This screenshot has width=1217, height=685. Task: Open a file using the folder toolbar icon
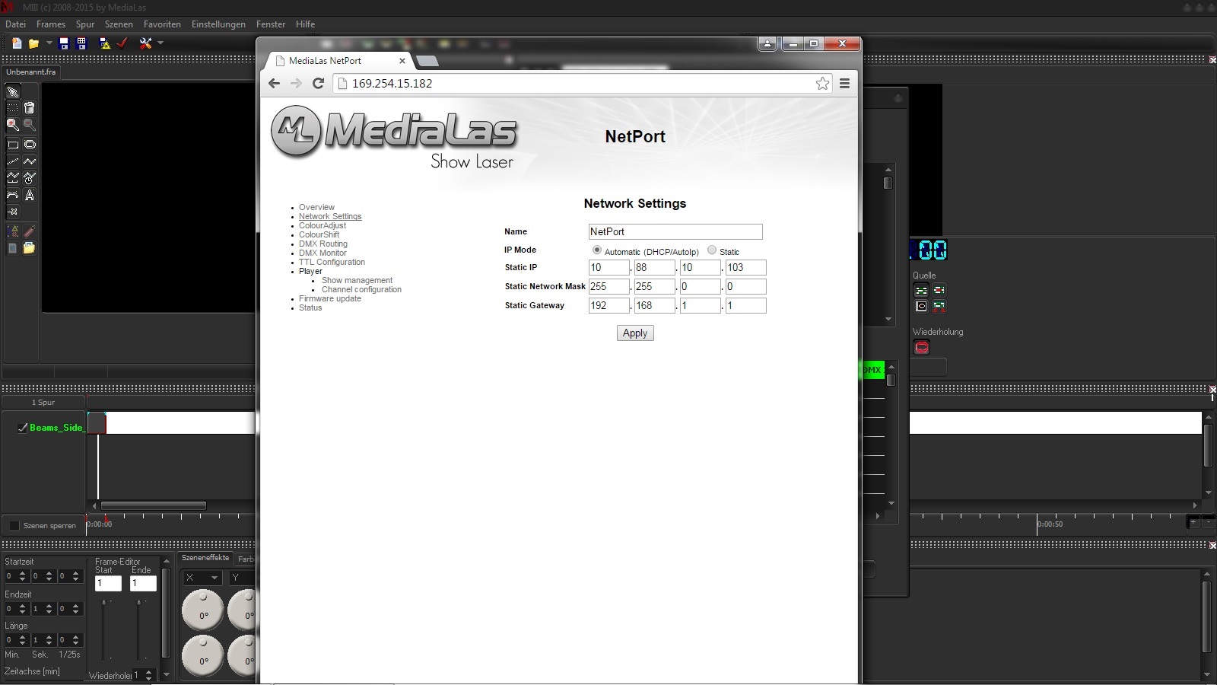[x=33, y=43]
